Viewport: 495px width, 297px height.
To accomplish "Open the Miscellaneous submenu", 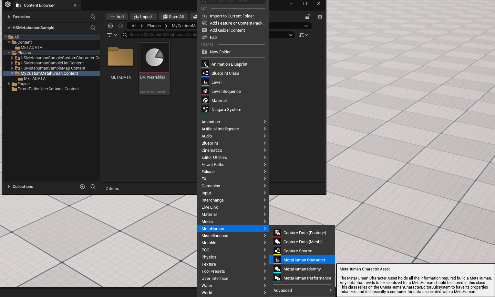I will 233,236.
